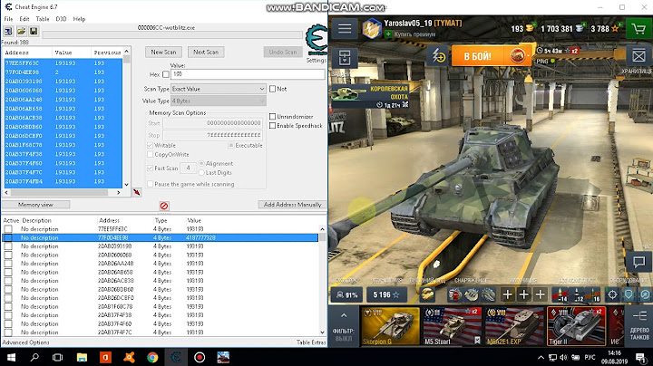Select address list row 77F0D4EE98

coord(161,238)
